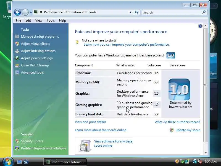Image resolution: width=221 pixels, height=166 pixels.
Task: Click the Advanced tools icon
Action: pos(17,72)
